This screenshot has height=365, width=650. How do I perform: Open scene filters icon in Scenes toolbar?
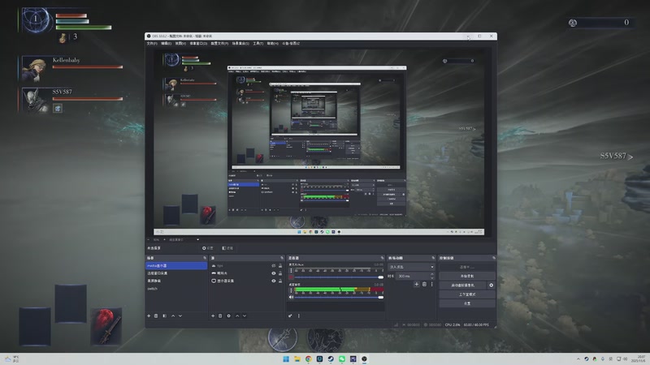tap(165, 316)
